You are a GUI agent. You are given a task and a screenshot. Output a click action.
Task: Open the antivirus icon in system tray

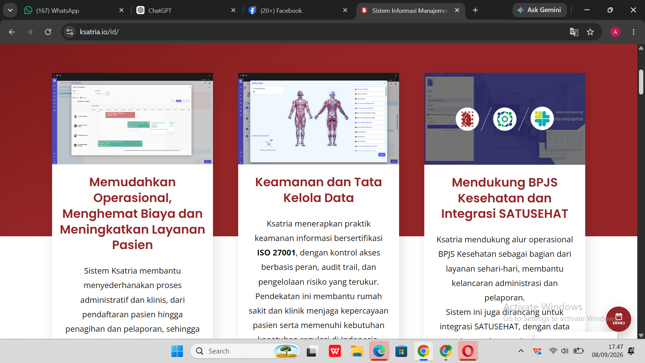click(537, 351)
